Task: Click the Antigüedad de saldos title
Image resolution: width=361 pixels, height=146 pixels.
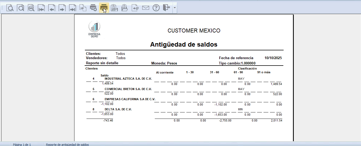Action: [x=184, y=44]
